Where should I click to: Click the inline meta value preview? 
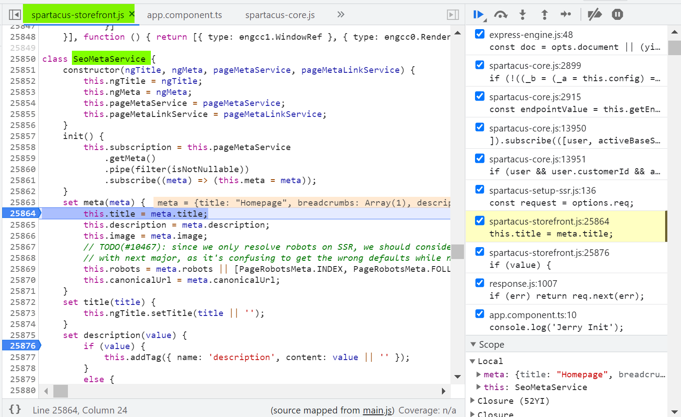(302, 203)
